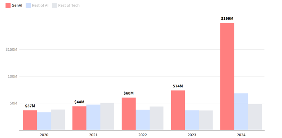
Task: Click the GenAI red legend swatch
Action: (x=8, y=5)
